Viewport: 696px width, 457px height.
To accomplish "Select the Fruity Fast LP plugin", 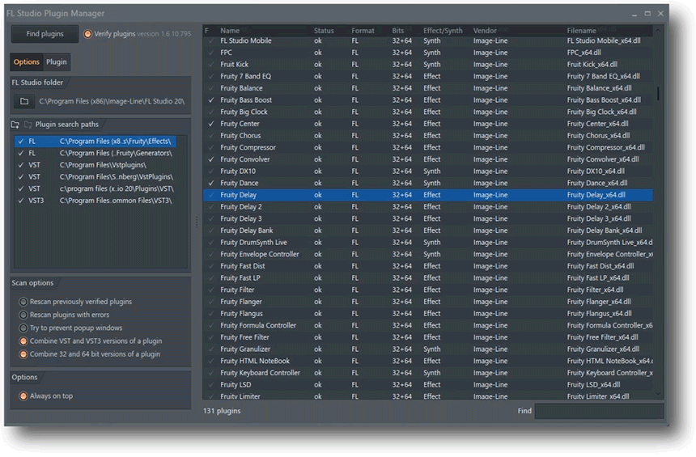I will tap(428, 278).
